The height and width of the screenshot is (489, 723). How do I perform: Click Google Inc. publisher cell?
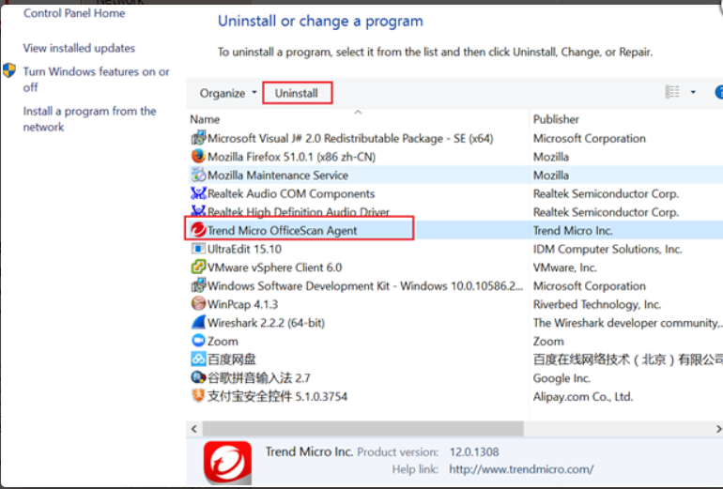(561, 378)
